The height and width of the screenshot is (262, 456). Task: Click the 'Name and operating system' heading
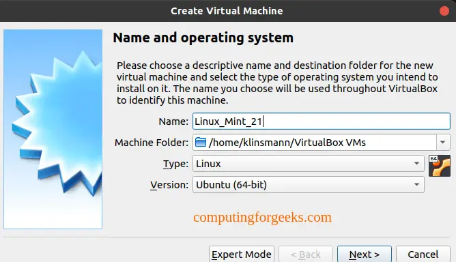point(203,38)
